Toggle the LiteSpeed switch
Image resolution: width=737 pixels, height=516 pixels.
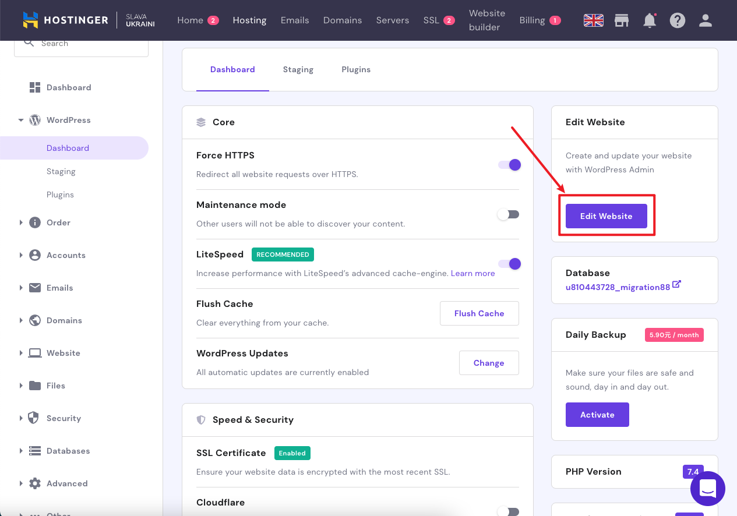[509, 264]
